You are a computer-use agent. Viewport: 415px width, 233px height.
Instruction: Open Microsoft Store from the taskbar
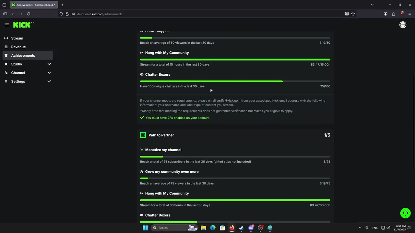(x=222, y=228)
